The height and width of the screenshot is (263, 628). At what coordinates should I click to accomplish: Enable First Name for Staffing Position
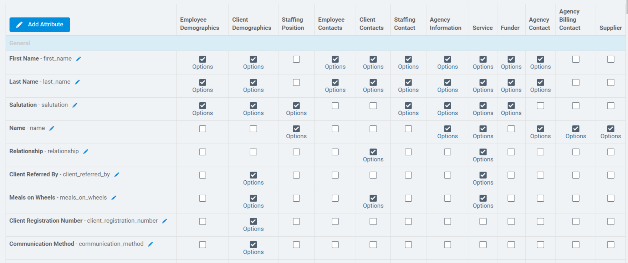pyautogui.click(x=296, y=59)
